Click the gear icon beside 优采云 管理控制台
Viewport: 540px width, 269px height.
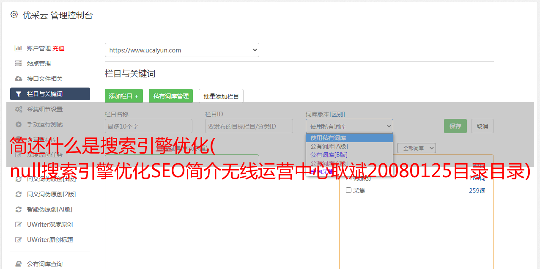(14, 15)
